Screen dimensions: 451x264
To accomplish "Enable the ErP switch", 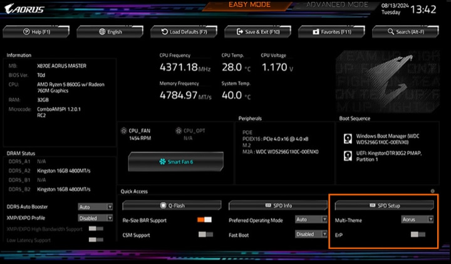I will point(418,234).
